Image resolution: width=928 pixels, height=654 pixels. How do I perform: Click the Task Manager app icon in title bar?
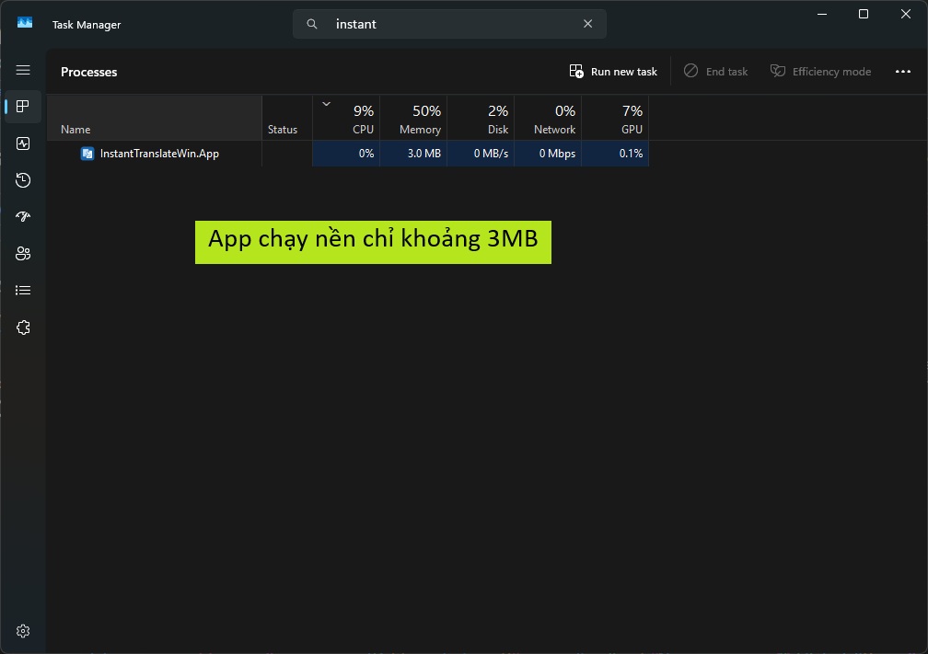25,23
